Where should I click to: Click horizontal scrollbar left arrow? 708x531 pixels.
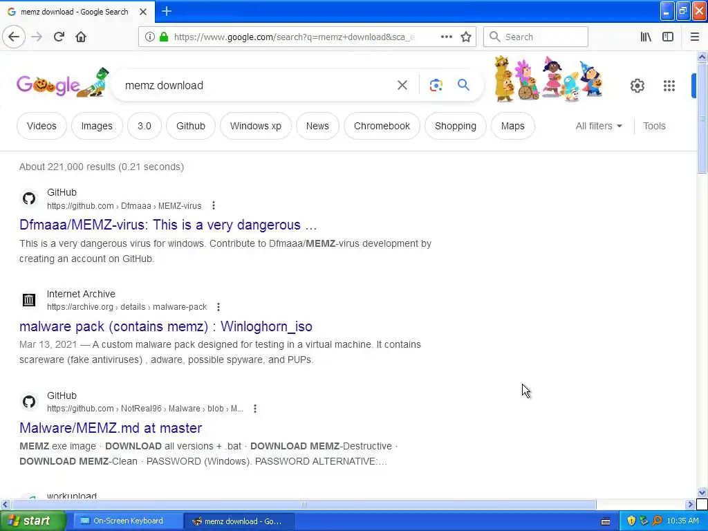(x=5, y=504)
